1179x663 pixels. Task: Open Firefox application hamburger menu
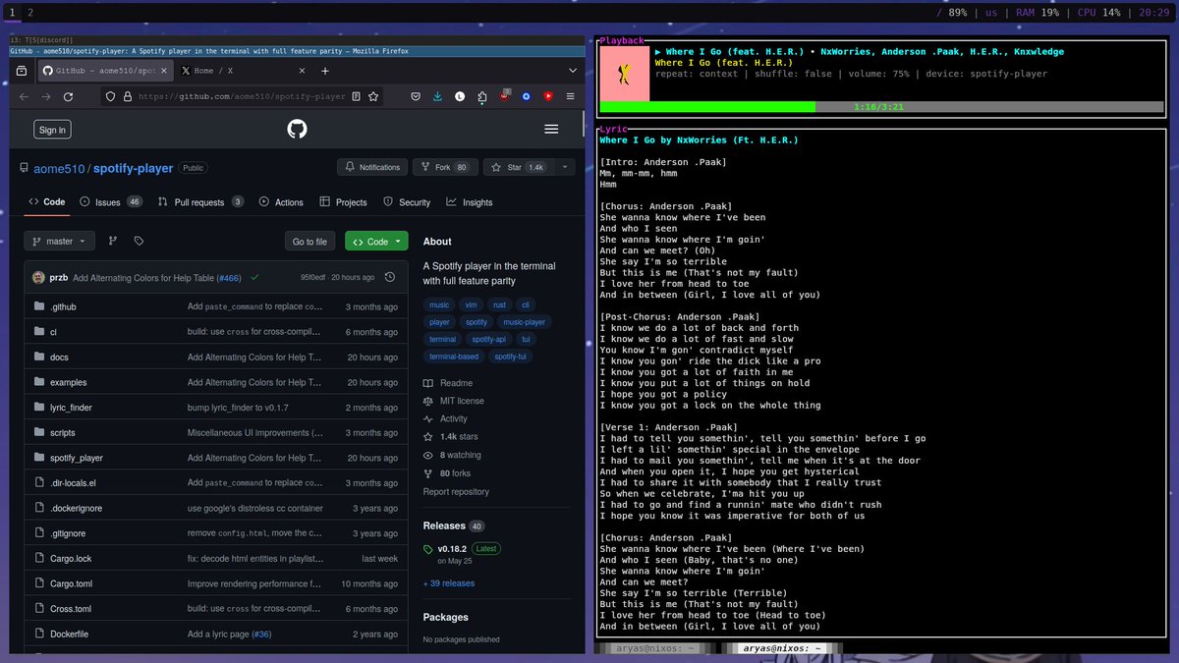(571, 96)
